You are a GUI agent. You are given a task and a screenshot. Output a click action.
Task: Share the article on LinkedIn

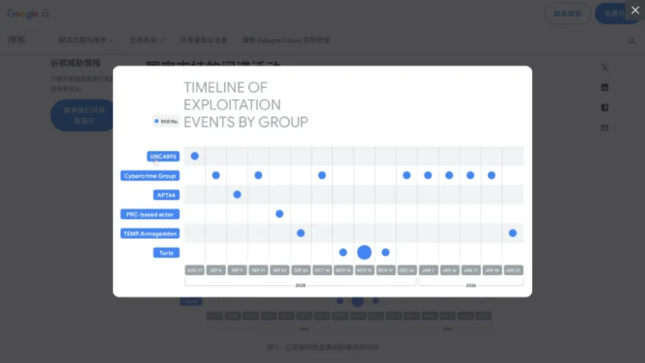tap(604, 87)
